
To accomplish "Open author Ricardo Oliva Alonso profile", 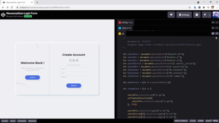I will pyautogui.click(x=15, y=16).
